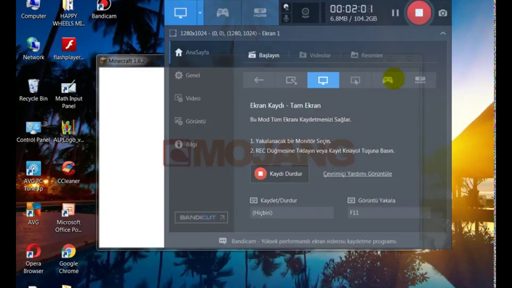Image resolution: width=512 pixels, height=288 pixels.
Task: Stop recording with red button
Action: (x=419, y=13)
